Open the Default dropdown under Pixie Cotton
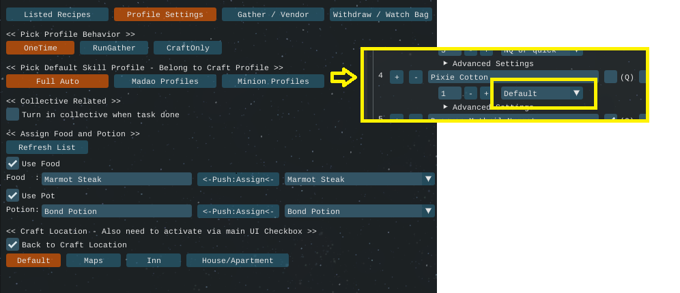This screenshot has width=680, height=293. [542, 93]
